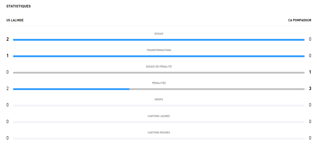Viewport: 317px width, 145px height.
Task: Select the US LALINDE team name
Action: coord(15,20)
